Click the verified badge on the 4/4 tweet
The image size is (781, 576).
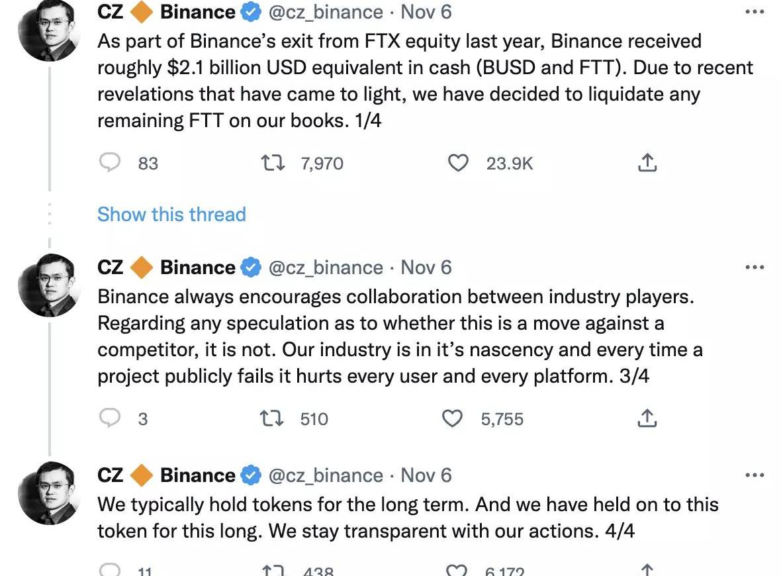pyautogui.click(x=250, y=475)
